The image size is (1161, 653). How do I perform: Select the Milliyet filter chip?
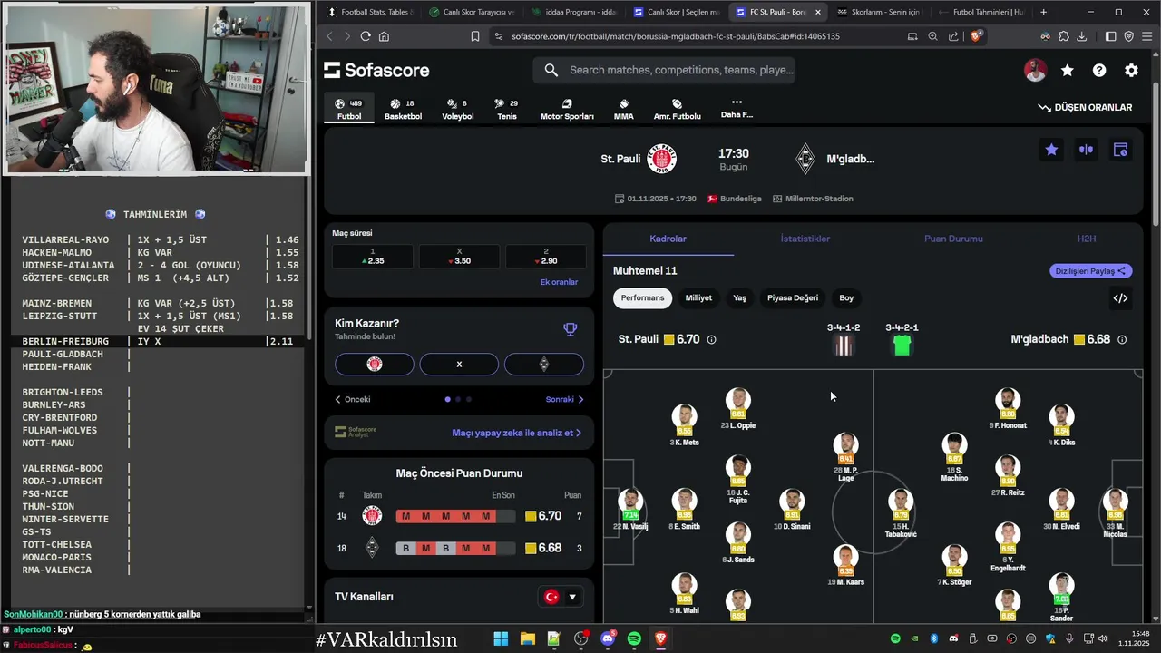click(698, 297)
